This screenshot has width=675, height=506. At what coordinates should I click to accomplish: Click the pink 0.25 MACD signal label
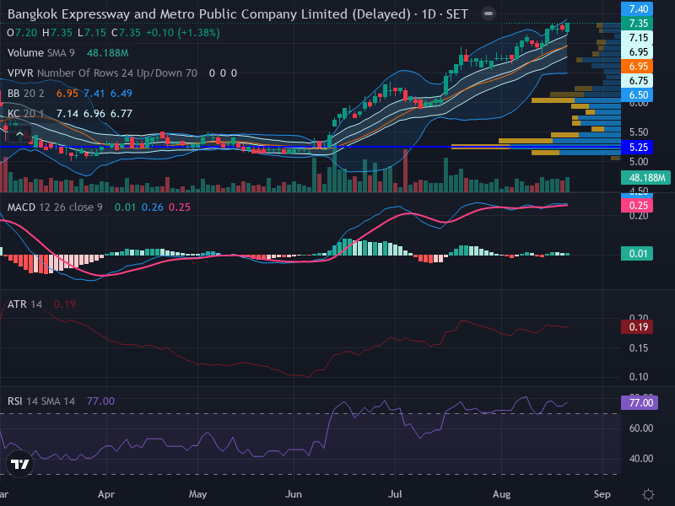click(637, 205)
